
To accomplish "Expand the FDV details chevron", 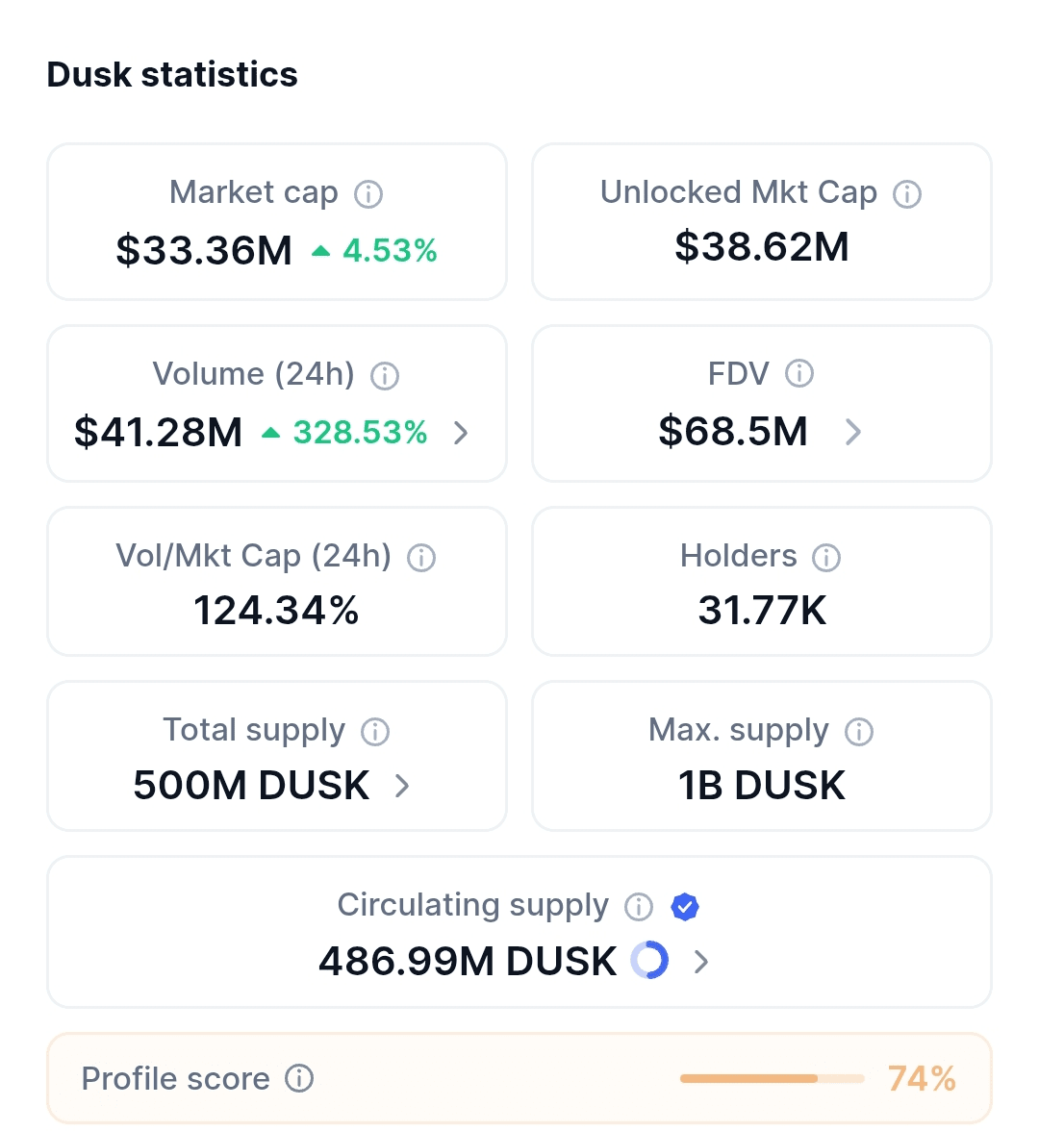I will tap(852, 433).
